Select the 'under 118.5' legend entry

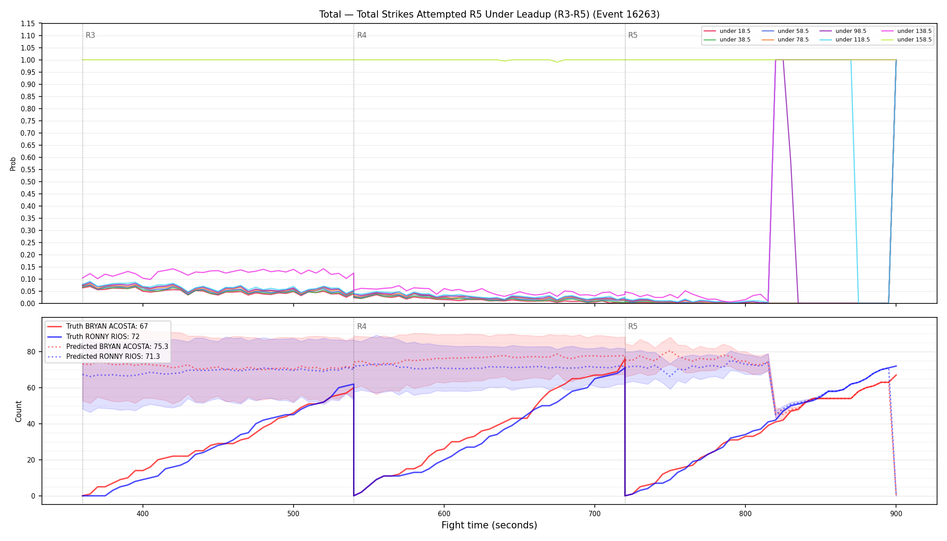click(x=845, y=40)
